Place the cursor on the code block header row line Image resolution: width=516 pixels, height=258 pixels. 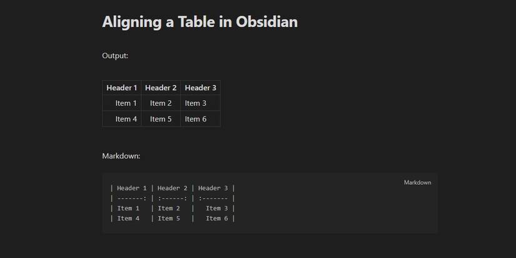pos(172,188)
